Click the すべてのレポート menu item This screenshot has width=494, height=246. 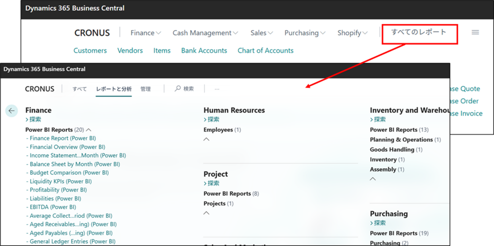[419, 32]
